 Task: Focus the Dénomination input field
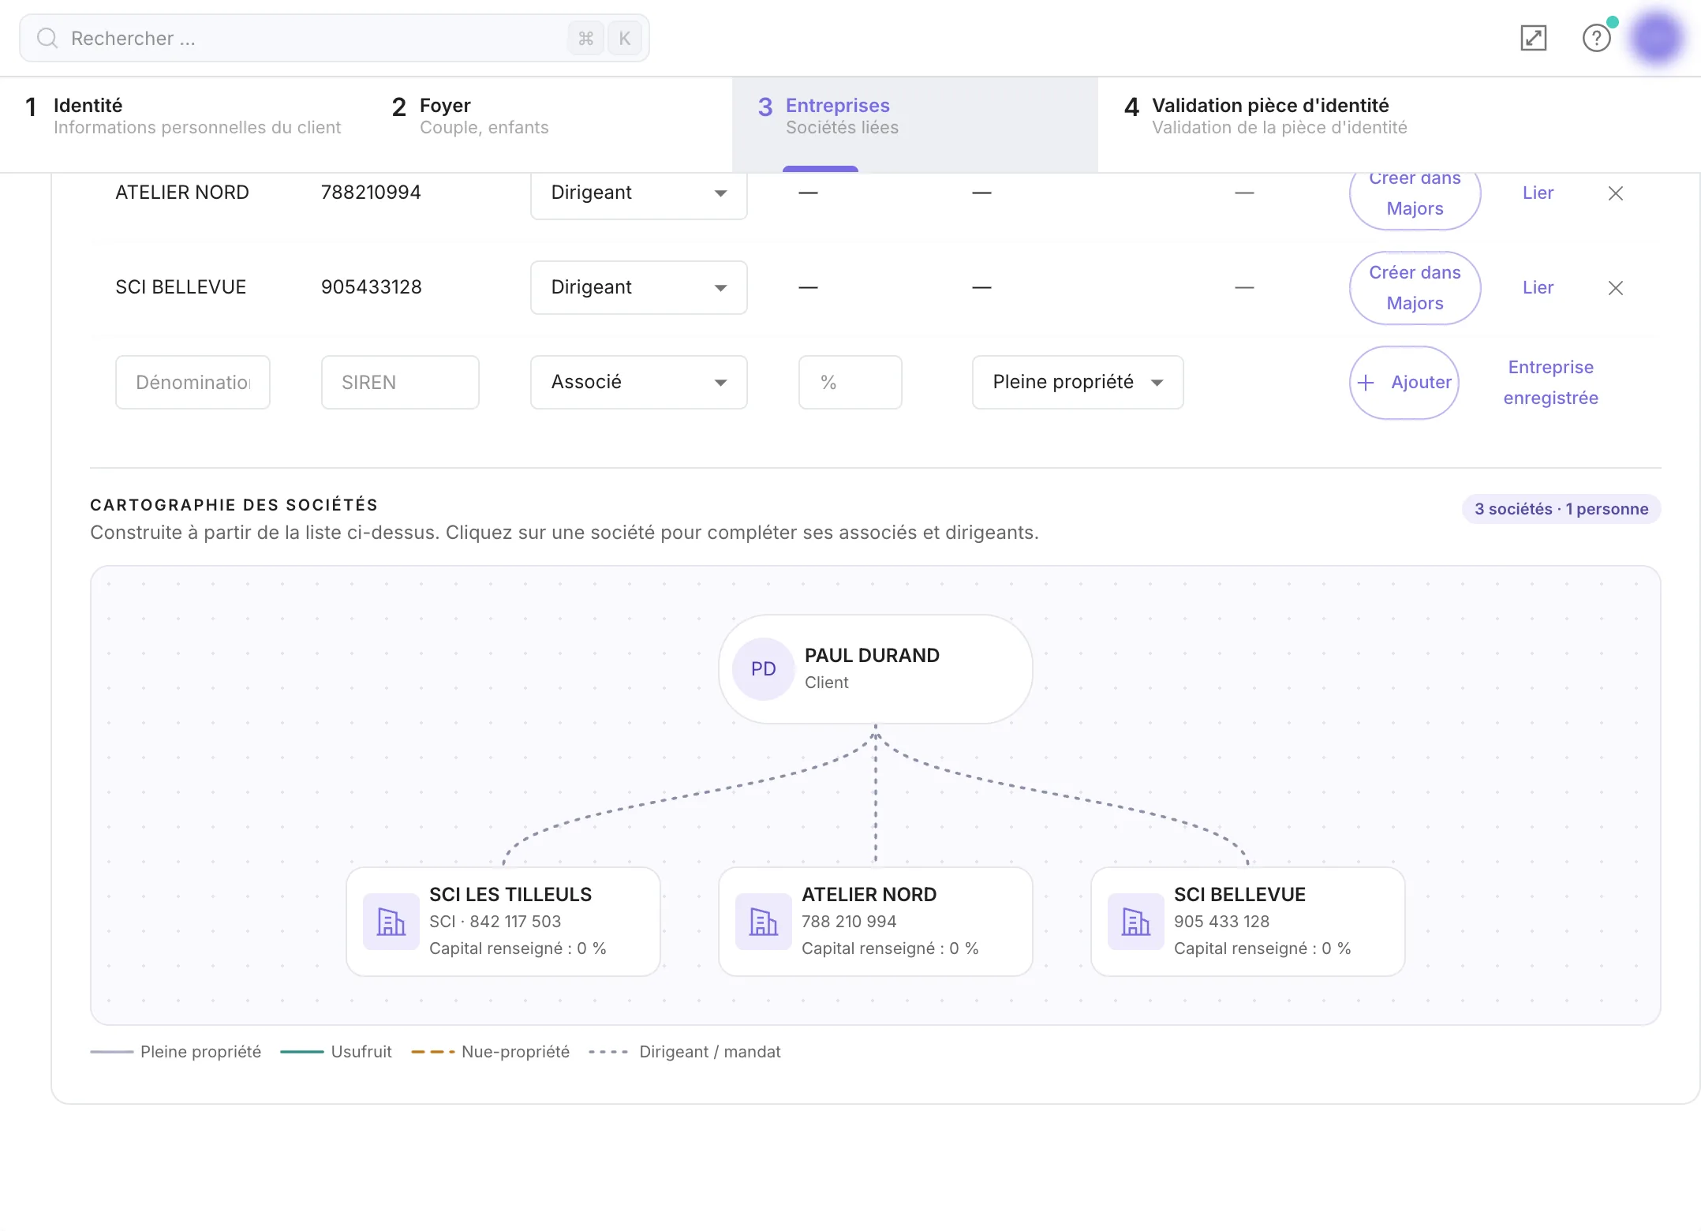193,382
